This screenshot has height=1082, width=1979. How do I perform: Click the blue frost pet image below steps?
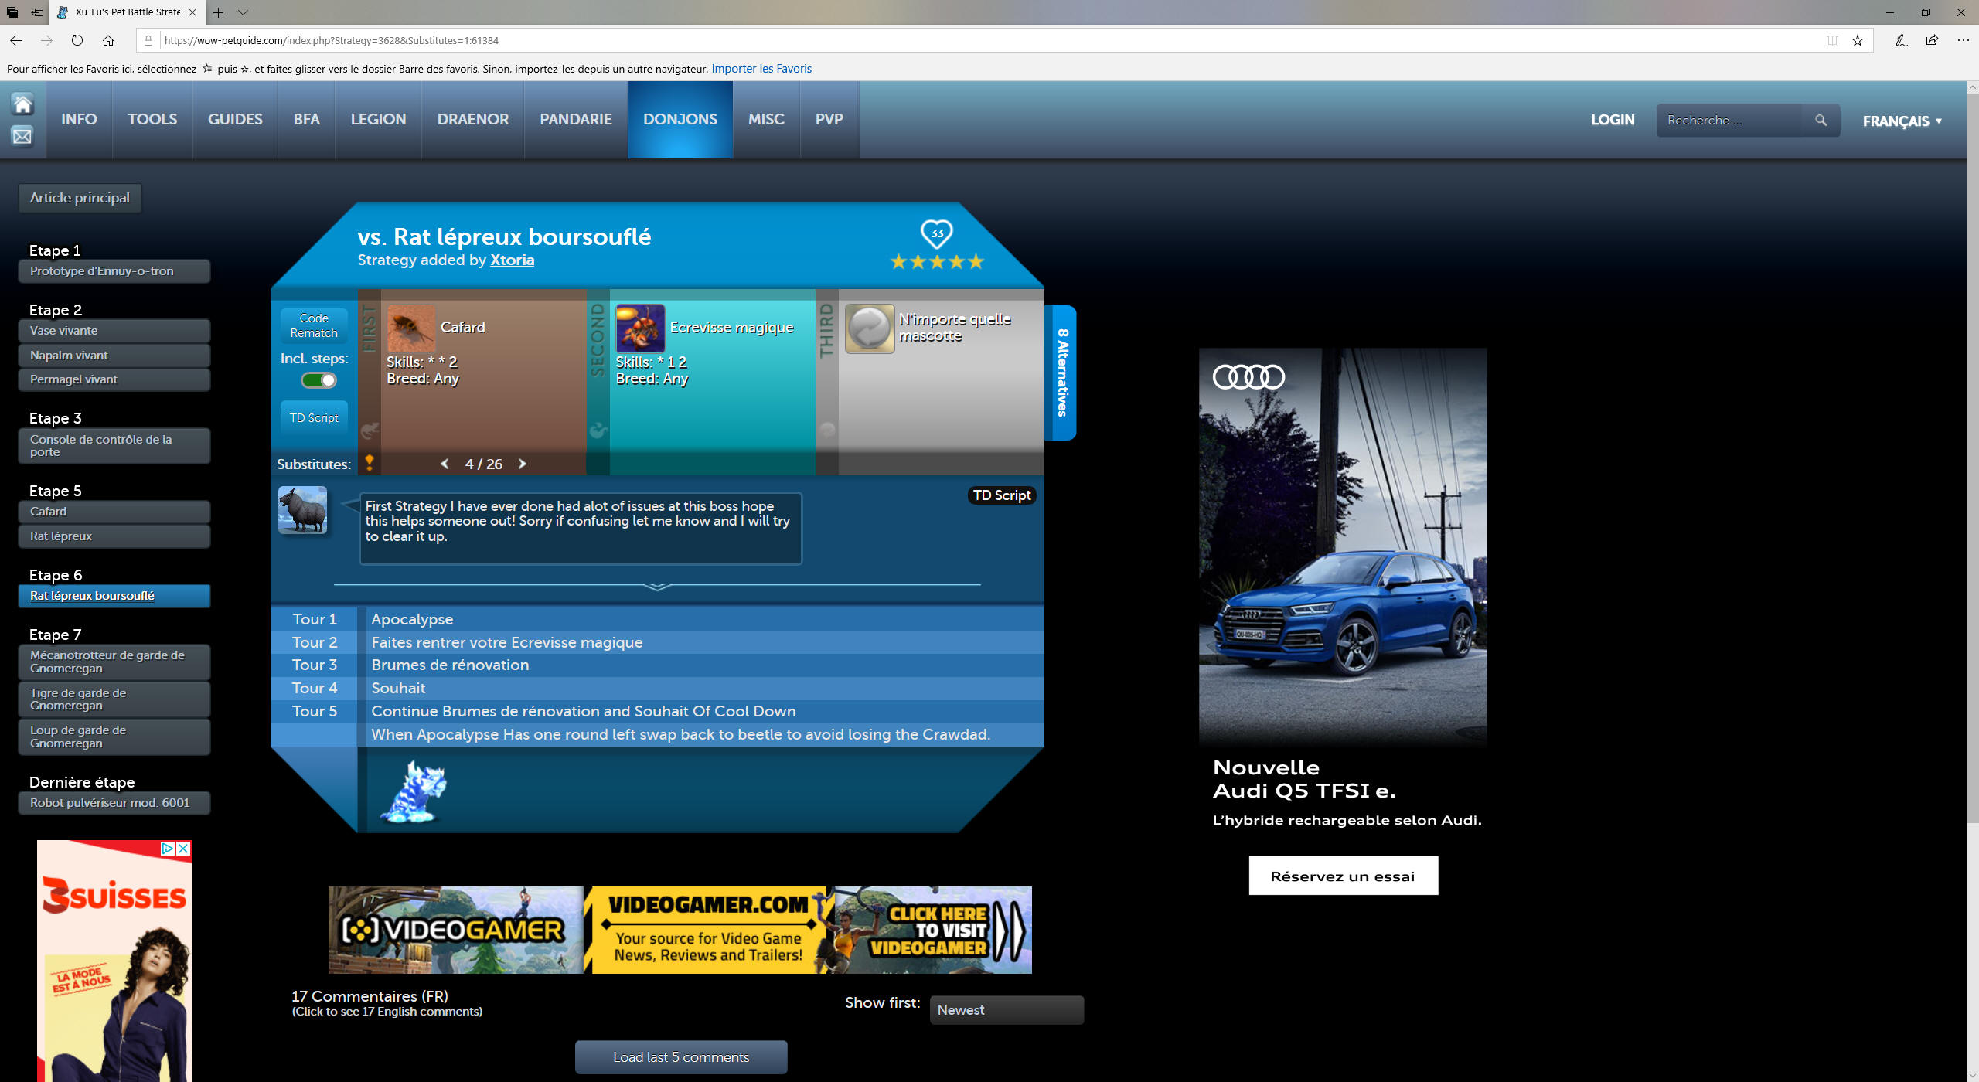coord(414,791)
